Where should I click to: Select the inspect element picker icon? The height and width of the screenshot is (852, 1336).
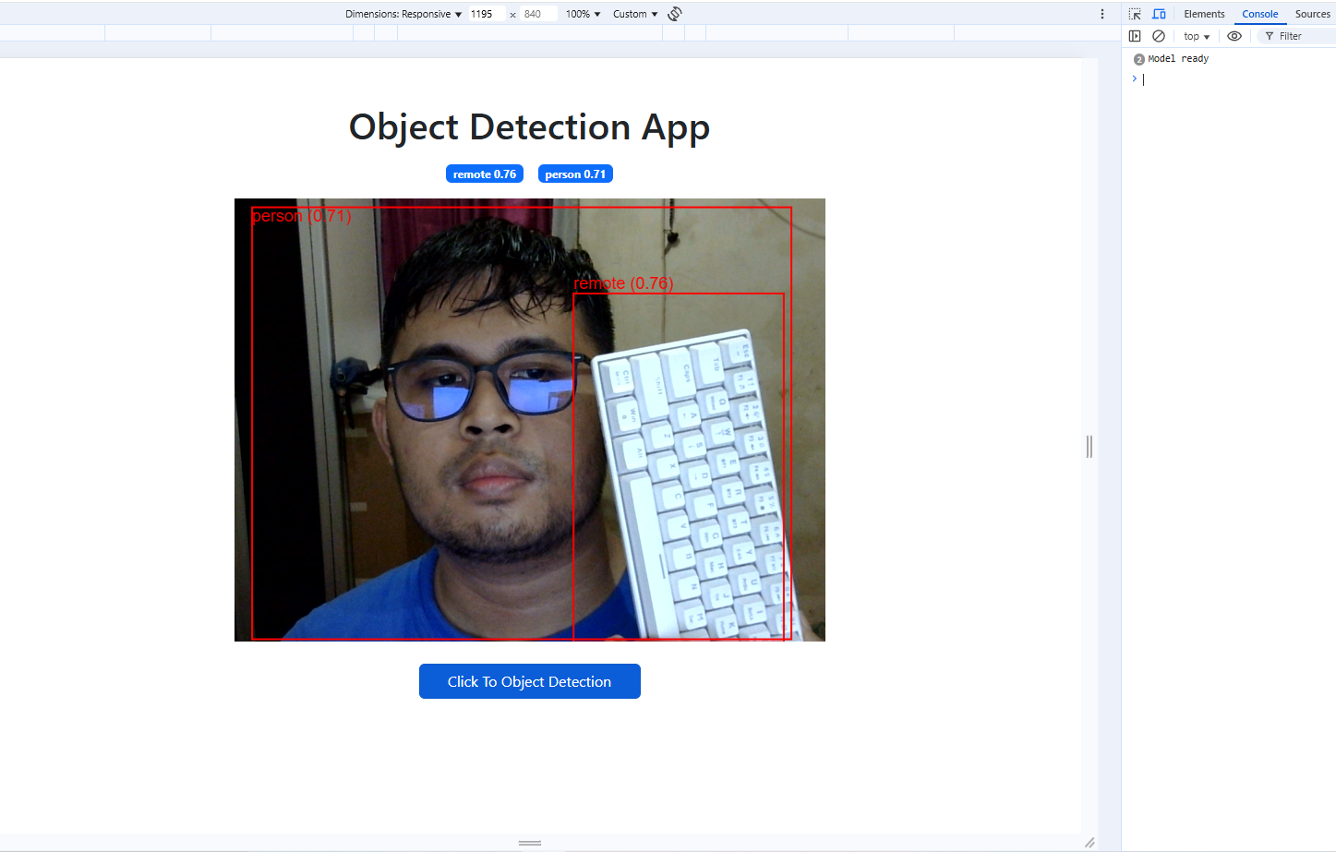[x=1135, y=14]
